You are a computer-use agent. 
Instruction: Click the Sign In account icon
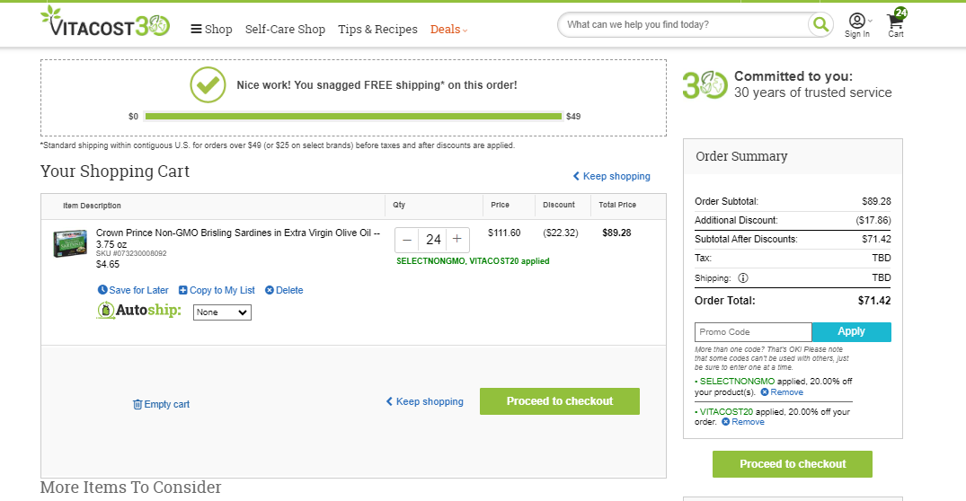click(x=857, y=26)
